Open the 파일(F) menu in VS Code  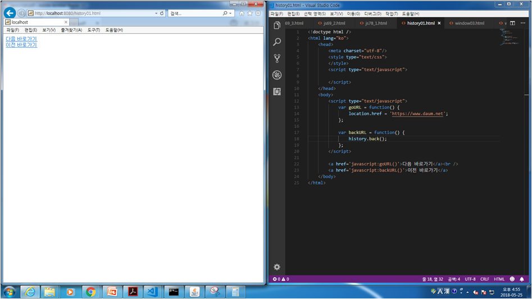[x=277, y=13]
